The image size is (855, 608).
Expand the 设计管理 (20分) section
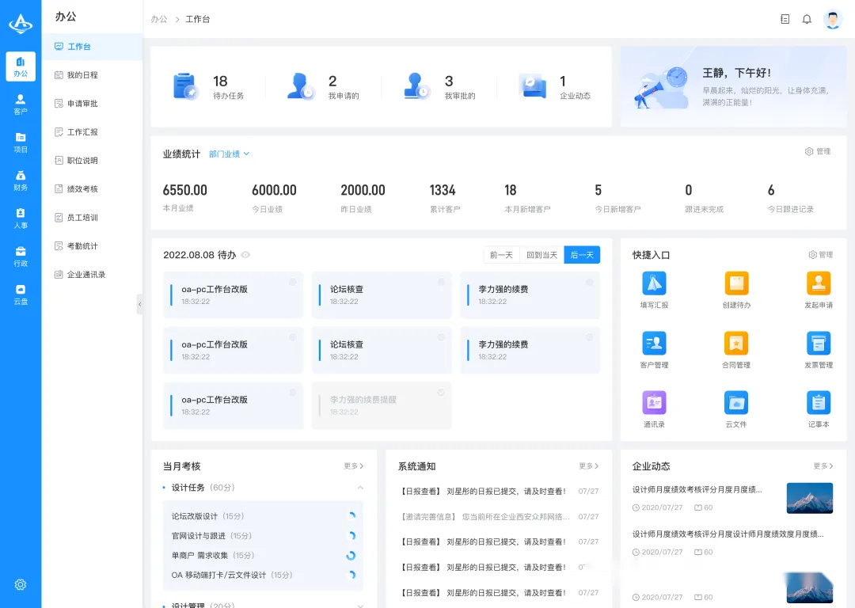[360, 606]
